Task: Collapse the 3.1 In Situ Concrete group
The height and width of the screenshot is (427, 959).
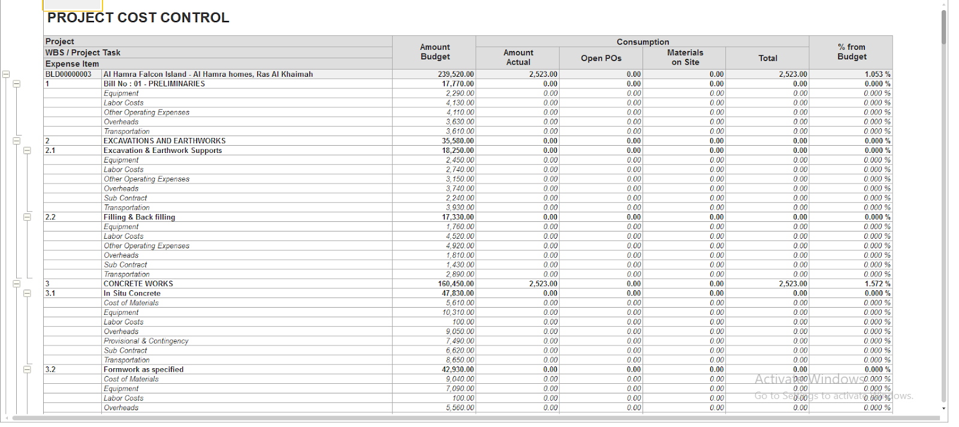Action: coord(27,293)
